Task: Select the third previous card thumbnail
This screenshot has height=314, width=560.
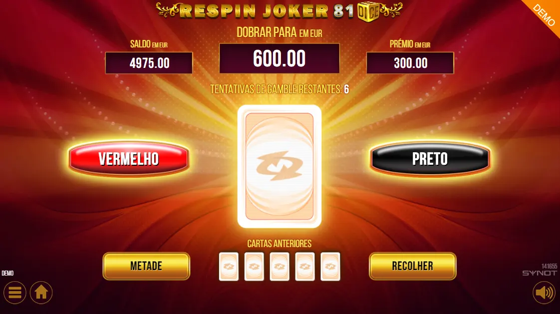Action: click(280, 267)
